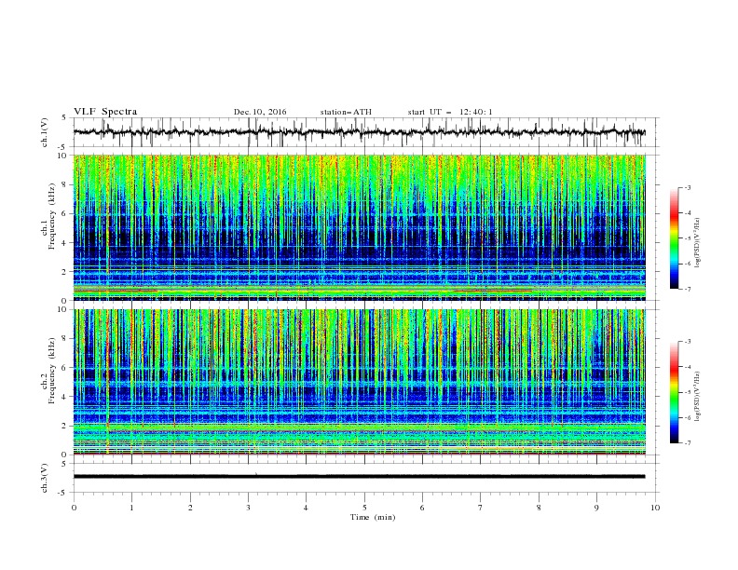Click the time axis tick "6"

pos(422,508)
